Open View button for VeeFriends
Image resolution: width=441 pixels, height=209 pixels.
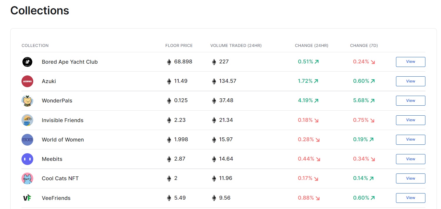[x=410, y=198]
